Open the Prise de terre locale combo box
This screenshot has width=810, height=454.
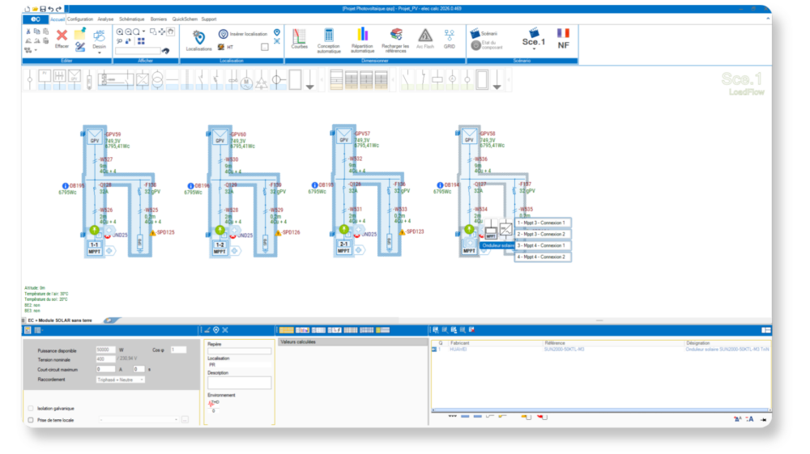click(x=138, y=420)
